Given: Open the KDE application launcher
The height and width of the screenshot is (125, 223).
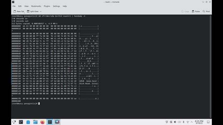Looking at the screenshot, I should [x=14, y=122].
